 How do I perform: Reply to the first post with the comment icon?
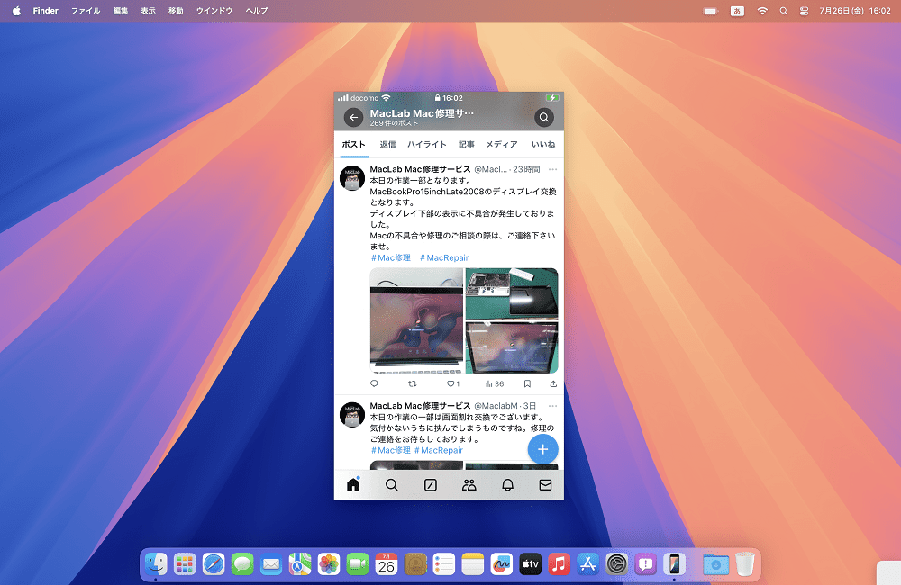(374, 383)
